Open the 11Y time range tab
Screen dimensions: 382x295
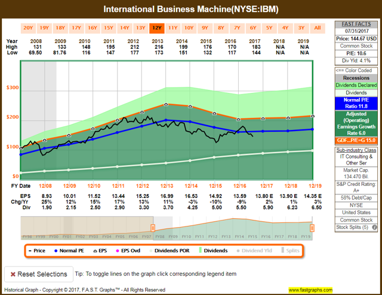click(x=173, y=28)
